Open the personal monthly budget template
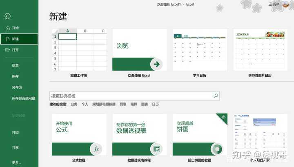294x167 pixels. pos(260,135)
